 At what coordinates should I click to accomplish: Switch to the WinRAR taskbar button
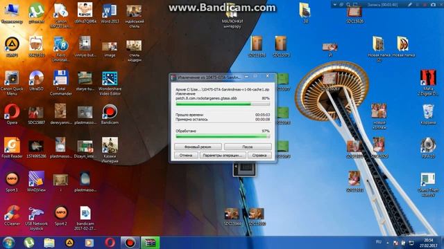150,243
